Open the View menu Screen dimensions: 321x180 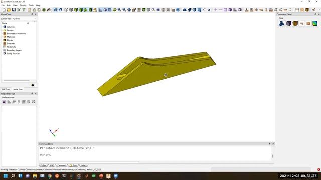click(15, 5)
